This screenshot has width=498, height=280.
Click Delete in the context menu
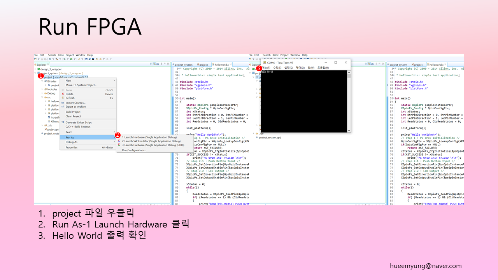tap(88, 94)
